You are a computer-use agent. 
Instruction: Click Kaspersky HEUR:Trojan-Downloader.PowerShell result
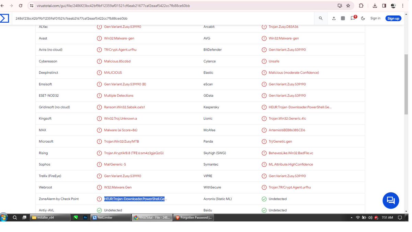[x=300, y=107]
